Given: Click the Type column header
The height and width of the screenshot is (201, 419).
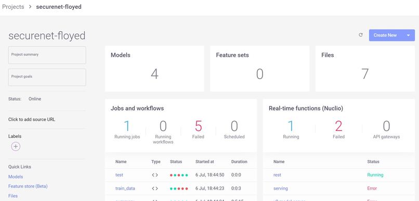Looking at the screenshot, I should click(156, 162).
